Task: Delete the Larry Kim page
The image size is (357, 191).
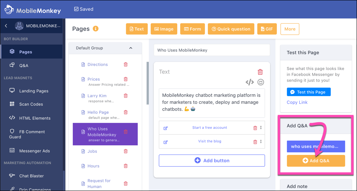Action: coord(126,96)
